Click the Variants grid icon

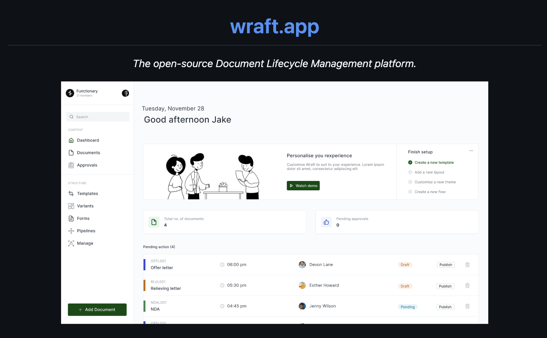click(x=71, y=206)
